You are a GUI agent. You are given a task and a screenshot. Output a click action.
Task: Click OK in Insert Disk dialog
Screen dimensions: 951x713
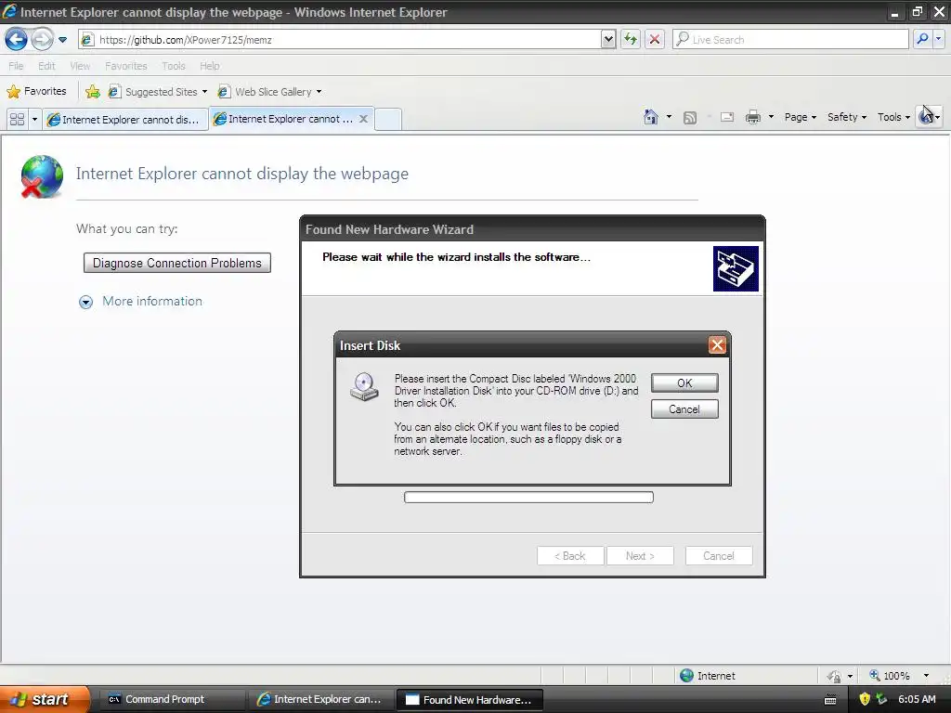pos(684,383)
